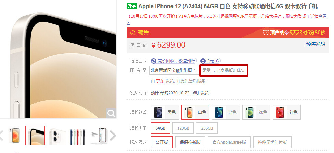Viewport: 334px width, 153px height.
Task: Click the magnifier zoom icon on product image
Action: (111, 113)
